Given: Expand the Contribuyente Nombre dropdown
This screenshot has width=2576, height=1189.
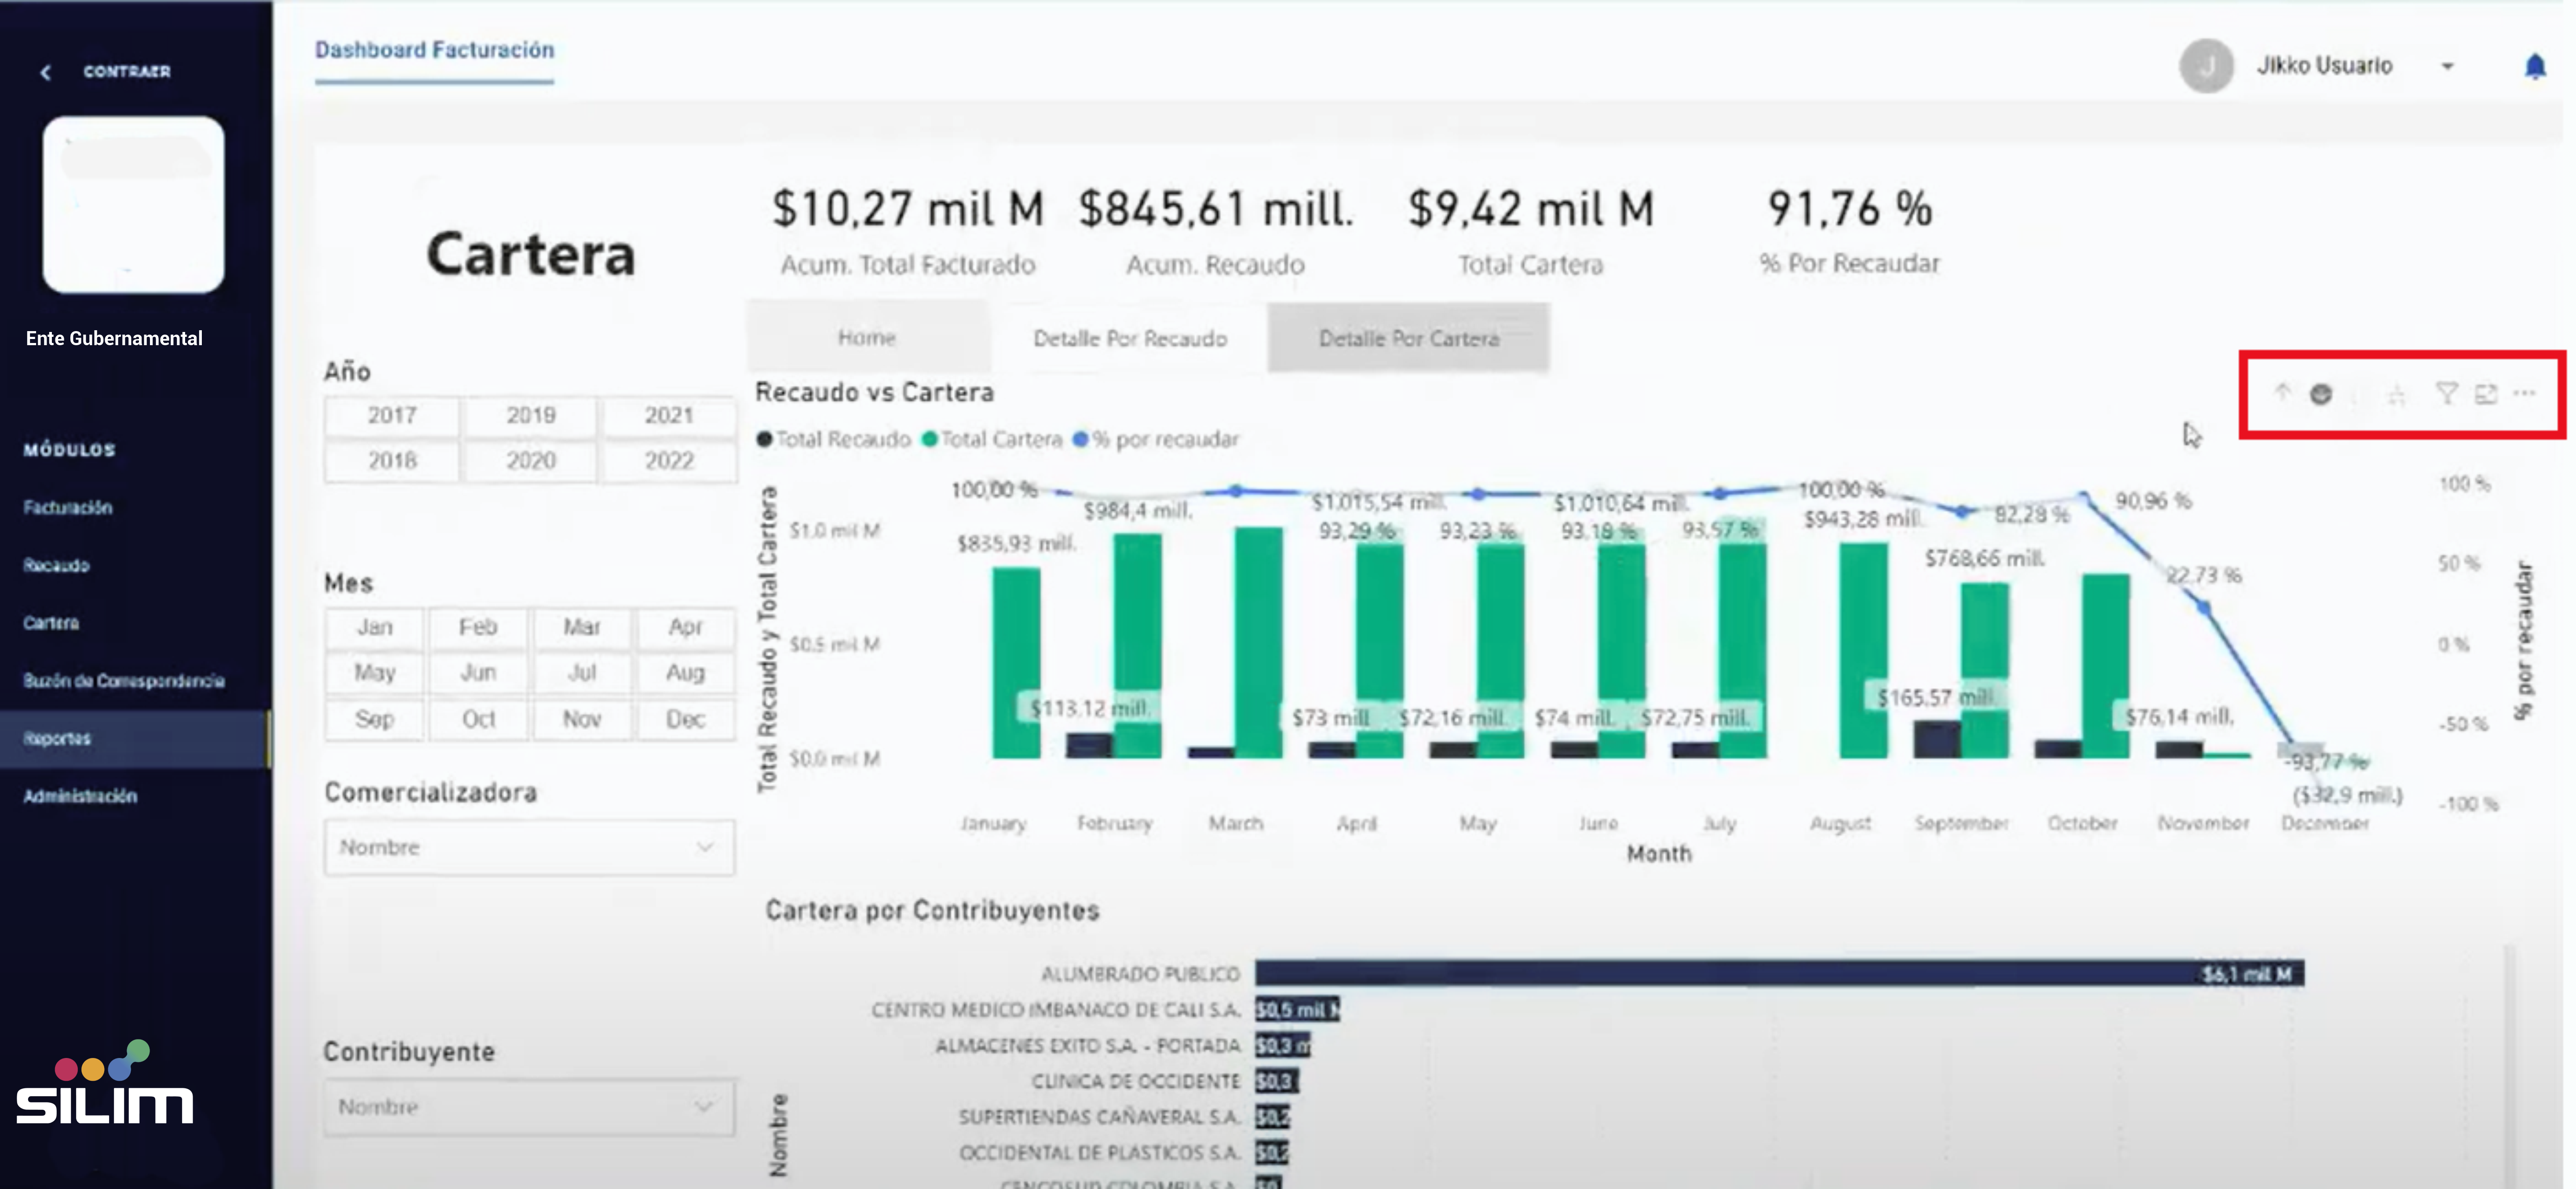Looking at the screenshot, I should tap(529, 1107).
